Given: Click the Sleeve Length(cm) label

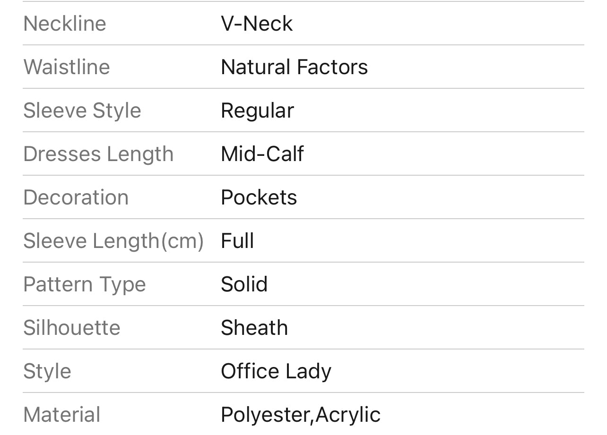Looking at the screenshot, I should click(x=113, y=241).
